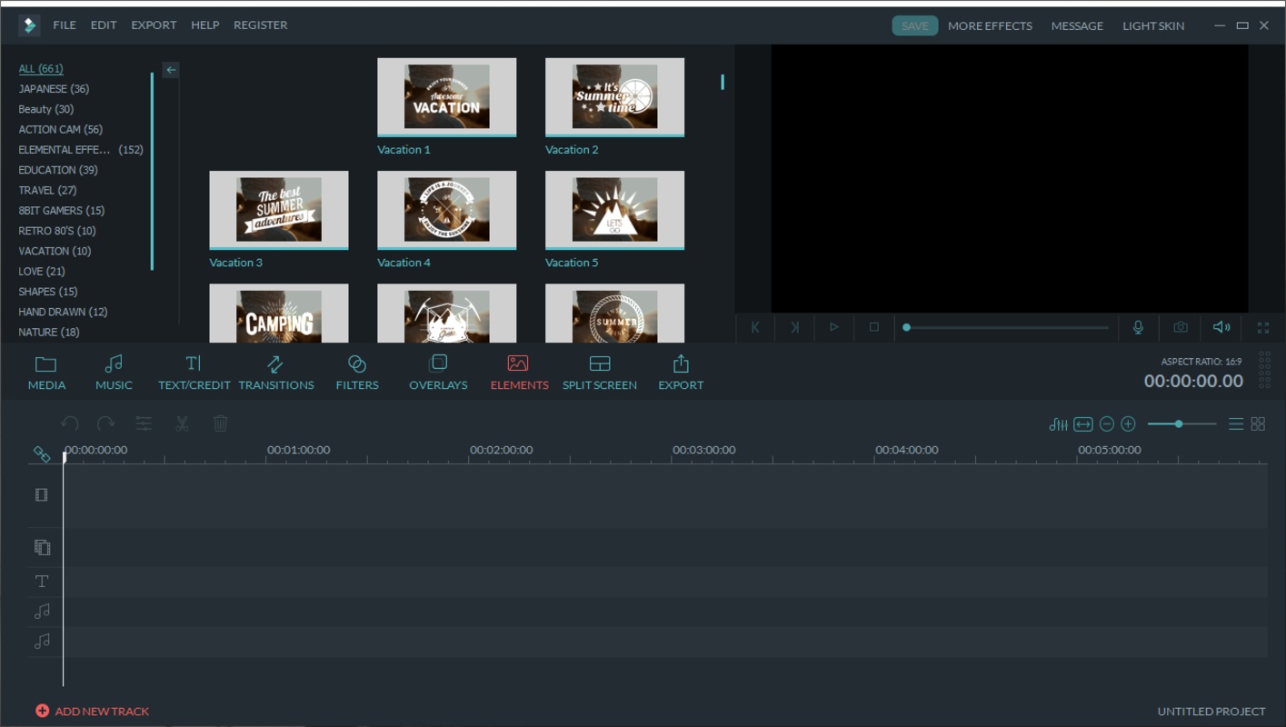Open the Export menu
This screenshot has width=1286, height=727.
[x=154, y=25]
